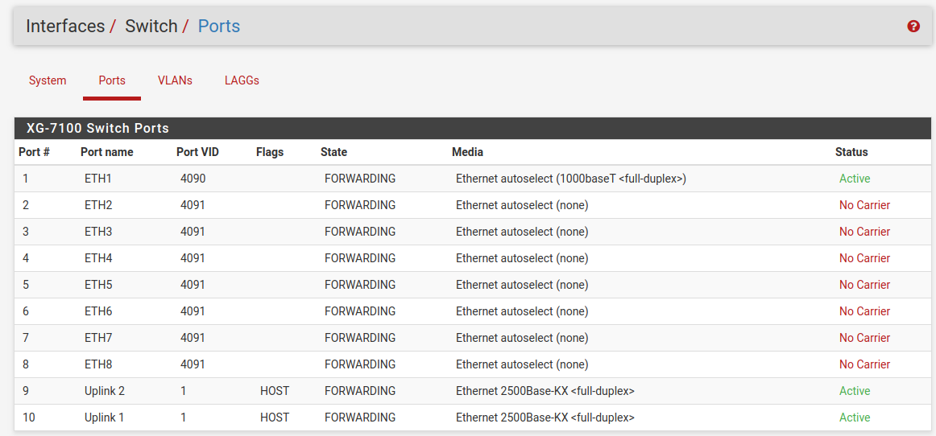Click the XG-7100 Switch Ports panel header
The width and height of the screenshot is (936, 436).
click(x=97, y=128)
